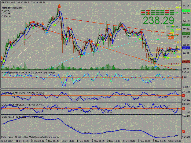Click the 76.6458 value on the QQE H1 scale
The height and width of the screenshot is (143, 191).
(186, 116)
